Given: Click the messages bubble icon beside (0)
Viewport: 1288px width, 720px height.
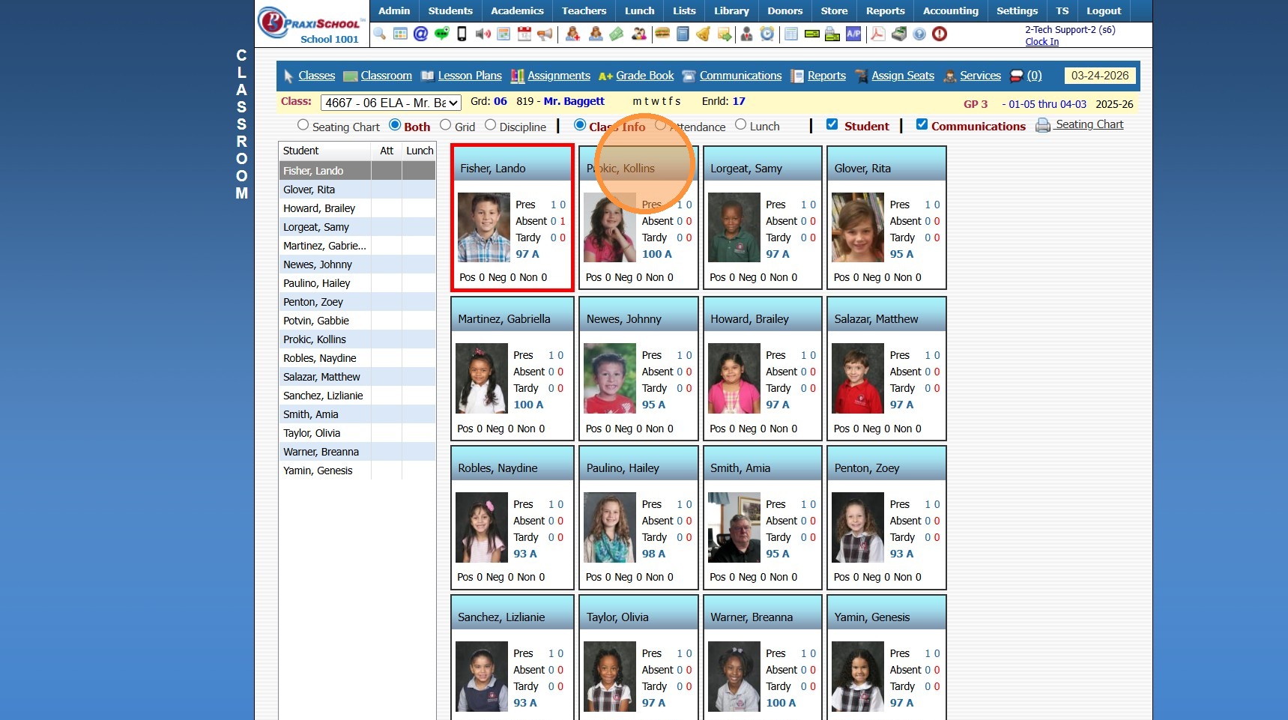Looking at the screenshot, I should pyautogui.click(x=1016, y=76).
